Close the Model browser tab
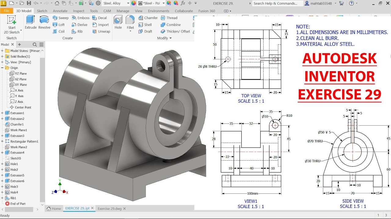391x219 pixels. click(13, 44)
